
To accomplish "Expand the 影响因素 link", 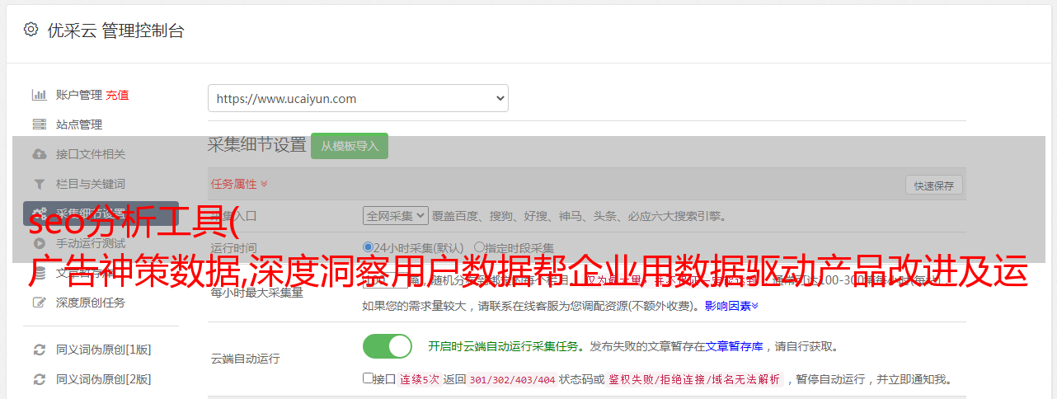I will [x=731, y=306].
